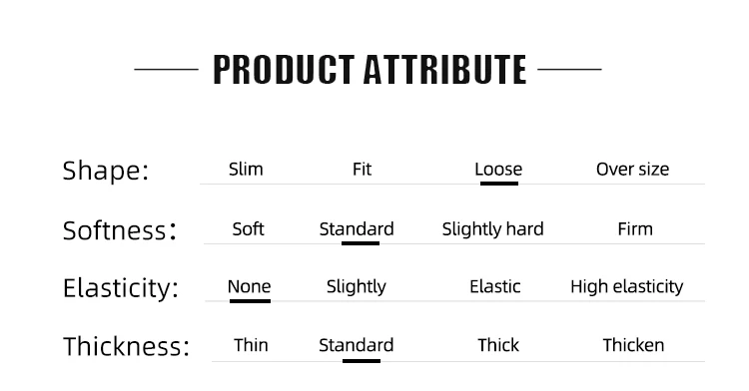Image resolution: width=749 pixels, height=391 pixels.
Task: Choose Slightly elasticity option
Action: tap(356, 287)
